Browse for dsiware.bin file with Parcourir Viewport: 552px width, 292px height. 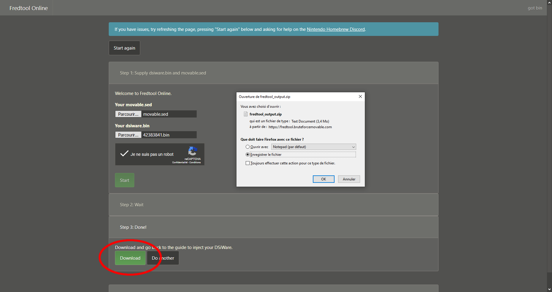coord(128,135)
